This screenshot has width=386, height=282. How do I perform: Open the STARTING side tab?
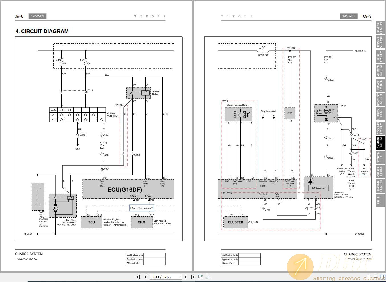(x=380, y=157)
